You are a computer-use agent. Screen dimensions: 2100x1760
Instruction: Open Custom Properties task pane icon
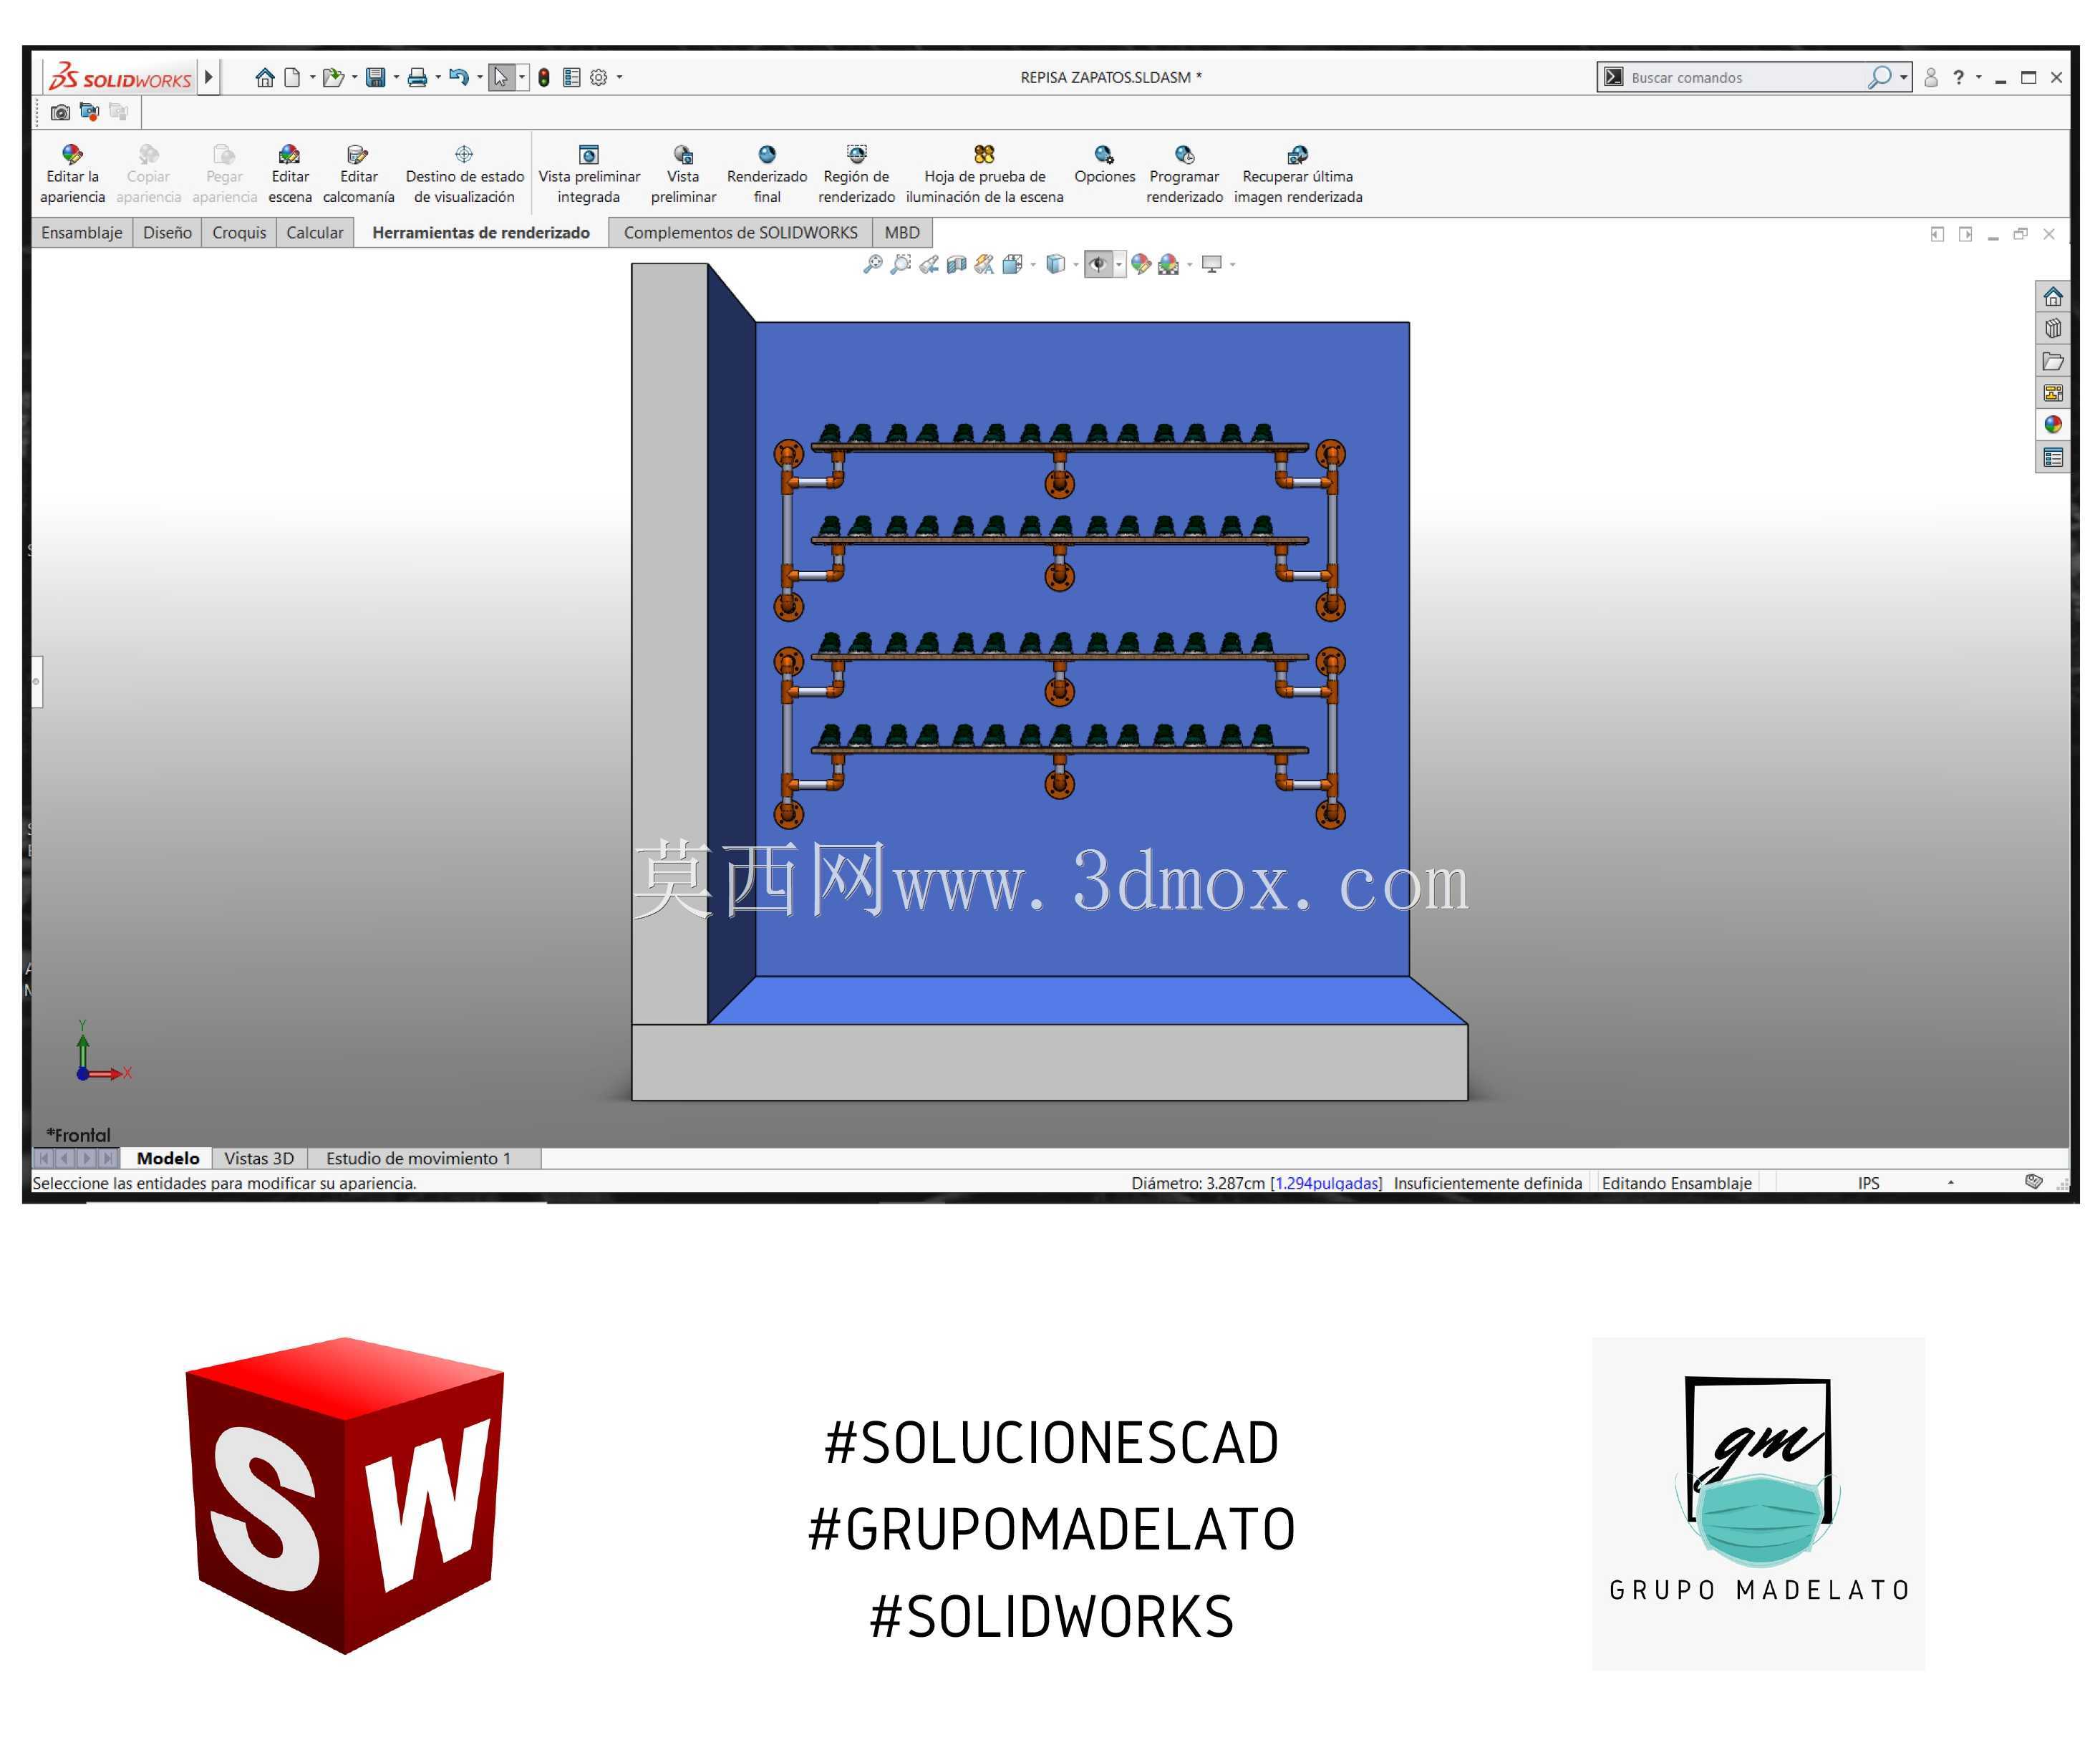tap(2053, 457)
